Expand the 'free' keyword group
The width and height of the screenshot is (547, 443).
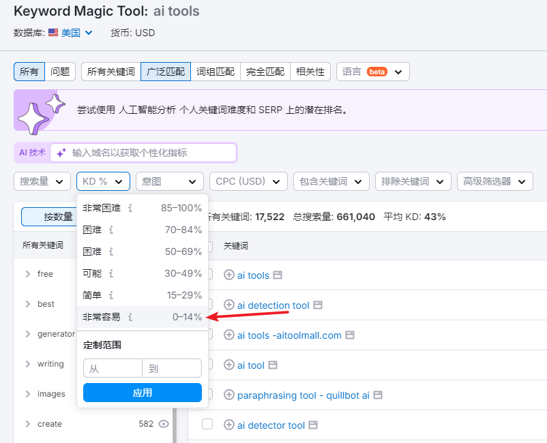pyautogui.click(x=27, y=274)
